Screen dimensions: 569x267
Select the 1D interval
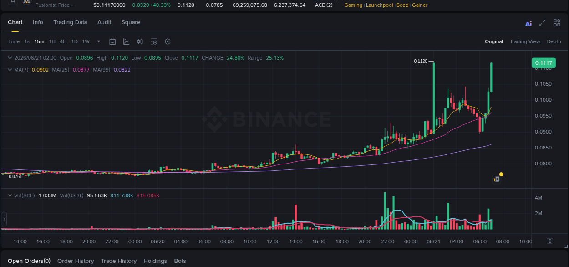(x=74, y=41)
